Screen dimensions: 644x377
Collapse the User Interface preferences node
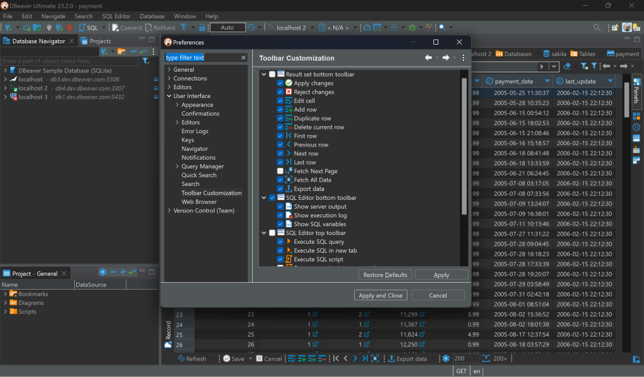click(169, 96)
